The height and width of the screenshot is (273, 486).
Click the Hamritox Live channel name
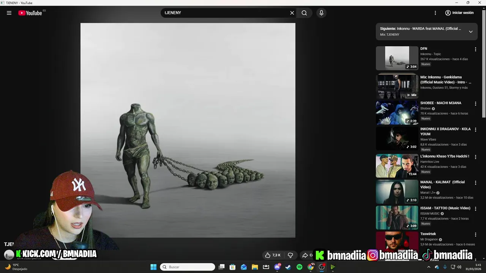pyautogui.click(x=429, y=162)
